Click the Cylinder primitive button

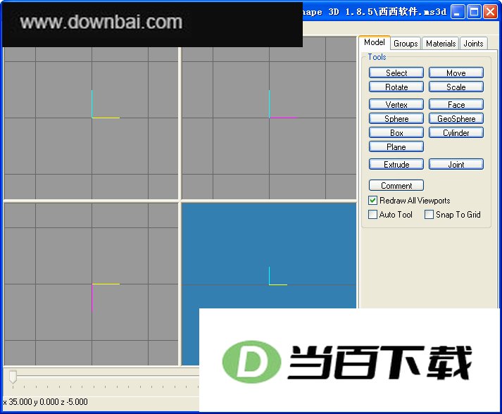(456, 132)
